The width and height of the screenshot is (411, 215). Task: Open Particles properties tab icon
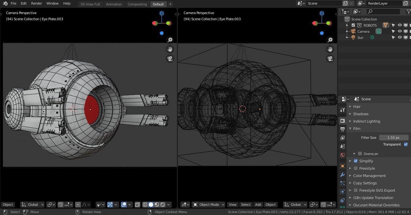[x=342, y=183]
